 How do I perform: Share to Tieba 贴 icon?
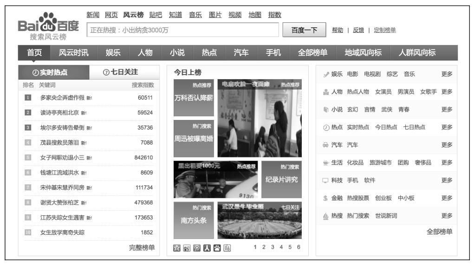(x=227, y=248)
